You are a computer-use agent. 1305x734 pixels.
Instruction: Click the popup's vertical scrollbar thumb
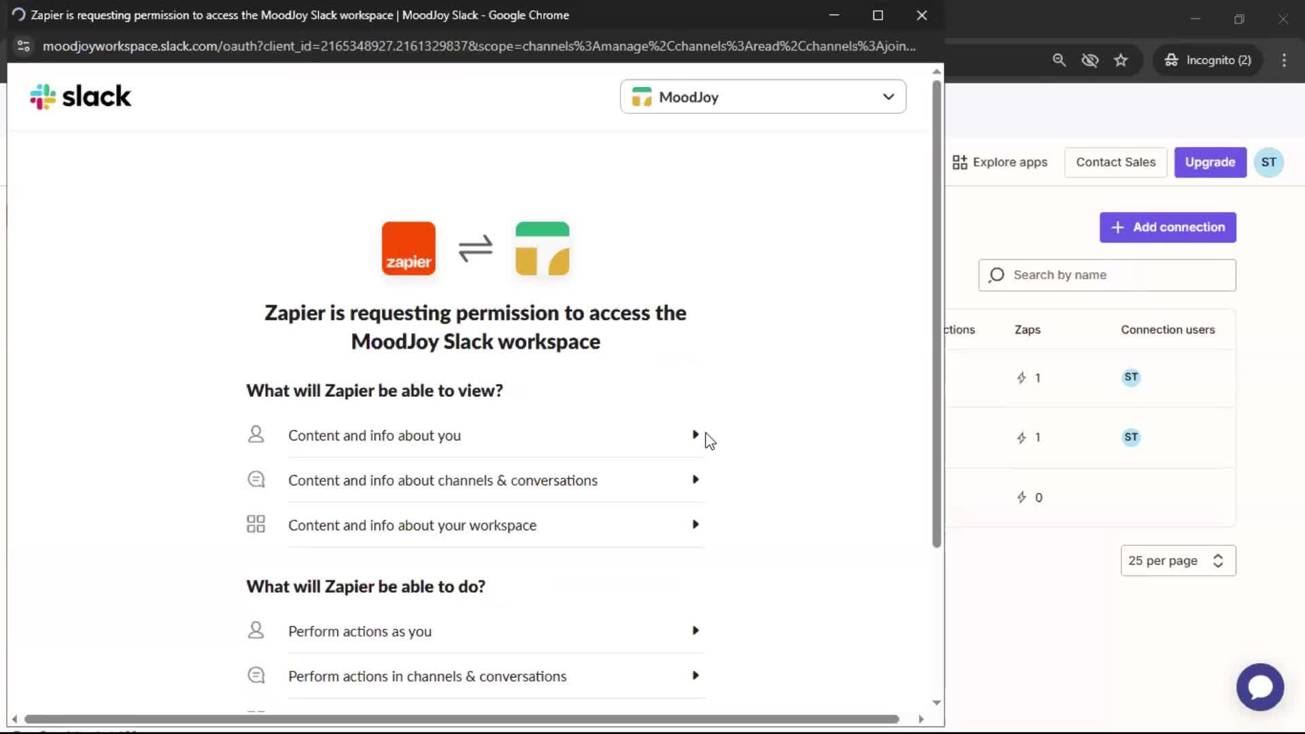click(937, 314)
